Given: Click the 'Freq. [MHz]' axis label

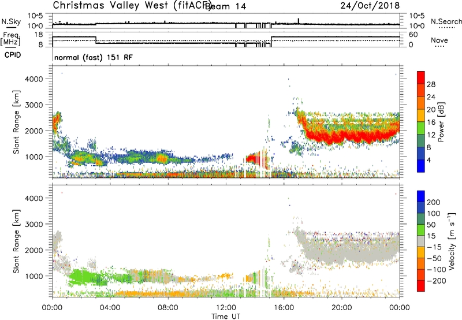Looking at the screenshot, I should click(10, 39).
